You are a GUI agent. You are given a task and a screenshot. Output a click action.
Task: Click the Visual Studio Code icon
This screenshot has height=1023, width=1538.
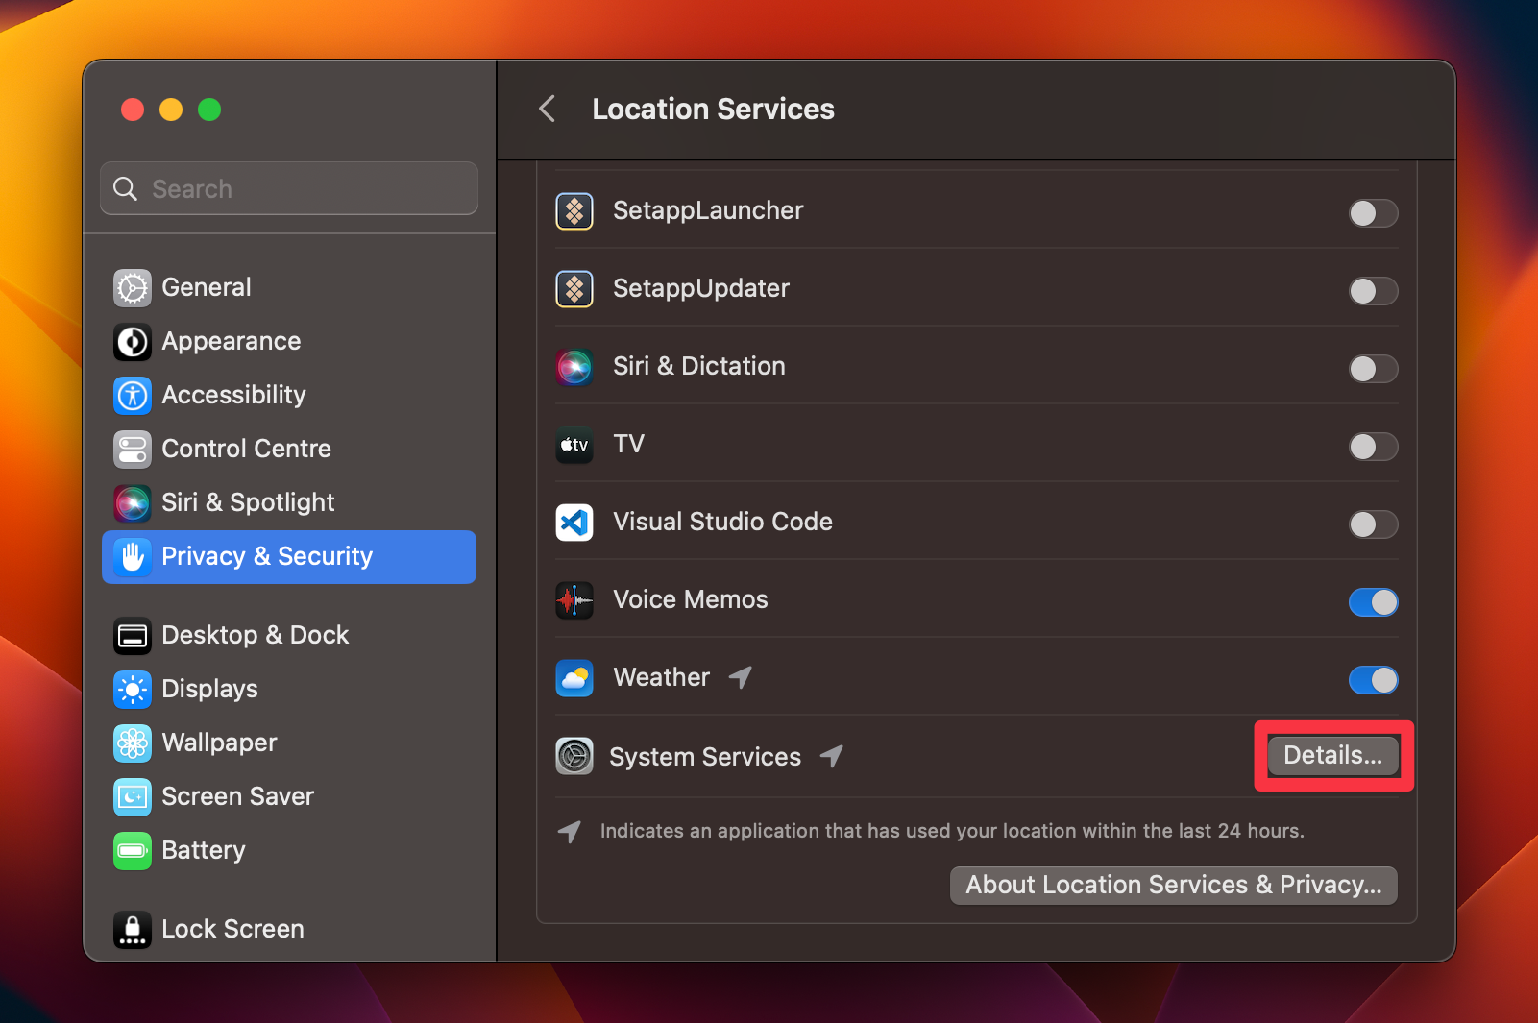coord(574,523)
